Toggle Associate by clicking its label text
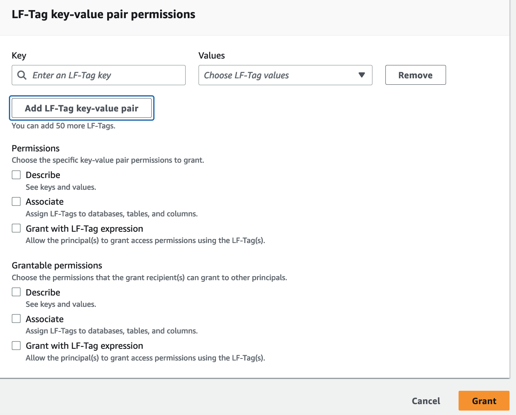Image resolution: width=516 pixels, height=415 pixels. pyautogui.click(x=44, y=201)
